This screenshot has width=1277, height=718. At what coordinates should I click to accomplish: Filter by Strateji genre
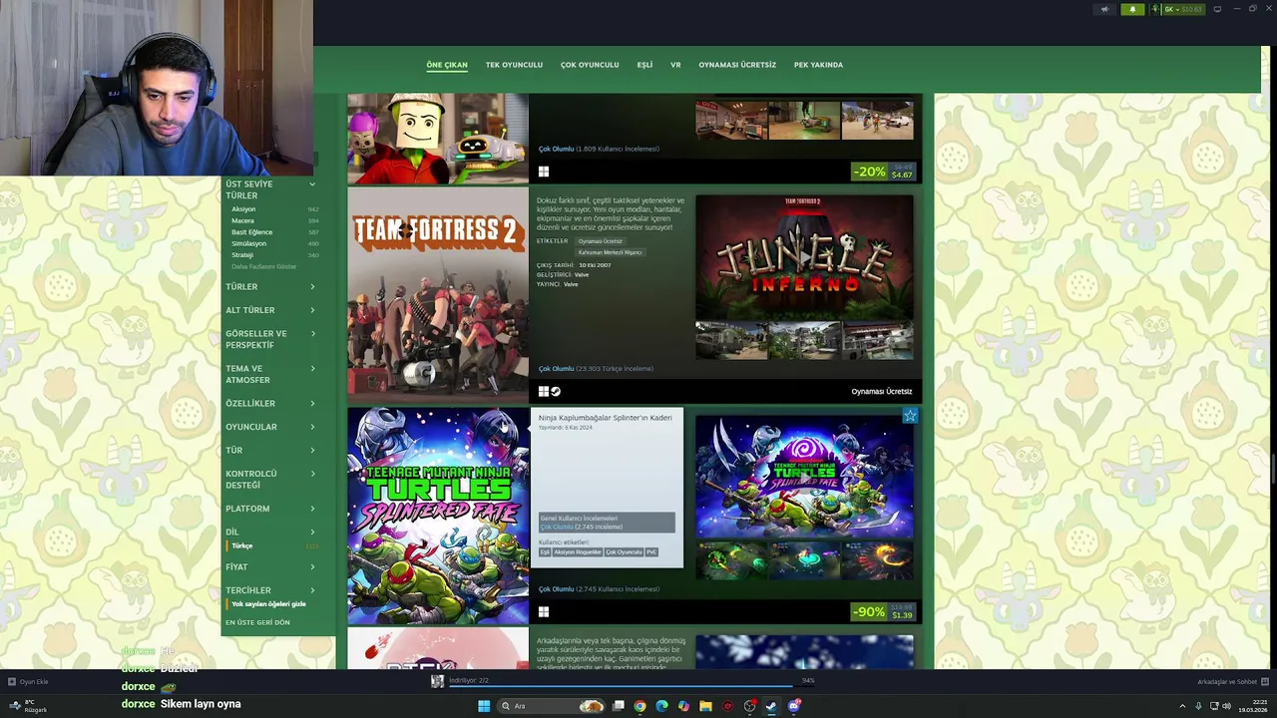pyautogui.click(x=242, y=255)
